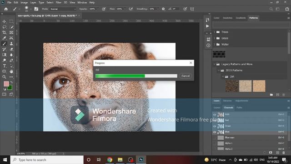Select the Eraser tool
The width and height of the screenshot is (291, 164).
pos(11,49)
